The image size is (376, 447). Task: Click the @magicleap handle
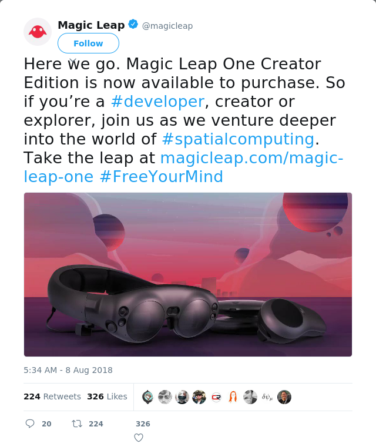pos(167,26)
